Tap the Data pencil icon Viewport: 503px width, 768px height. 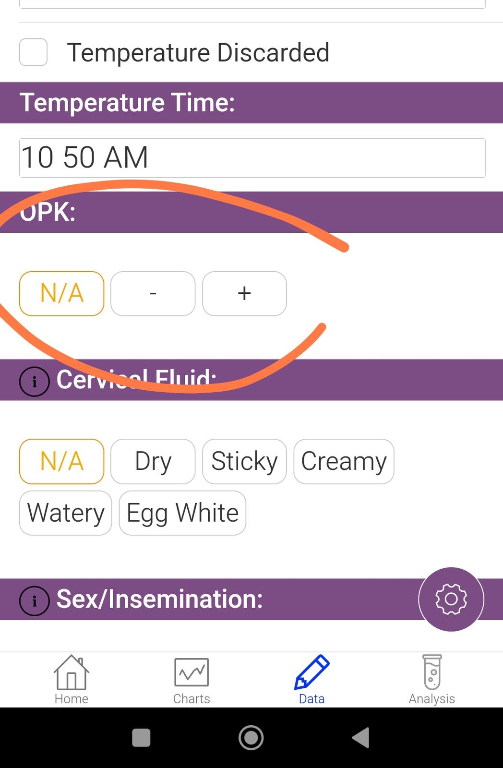tap(311, 673)
